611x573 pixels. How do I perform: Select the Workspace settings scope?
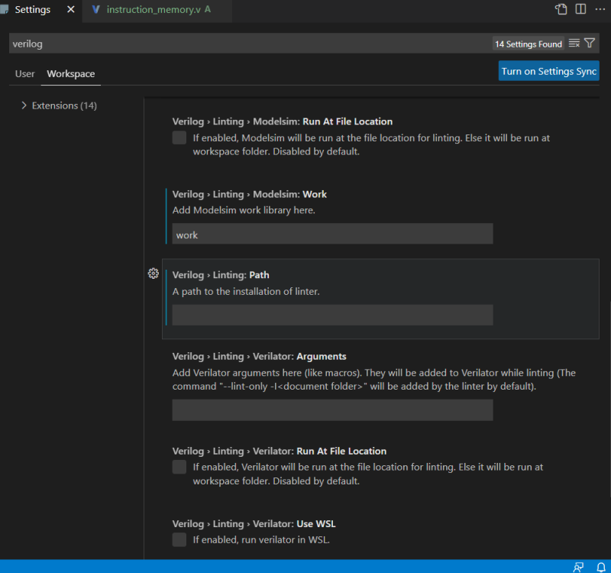pyautogui.click(x=70, y=73)
